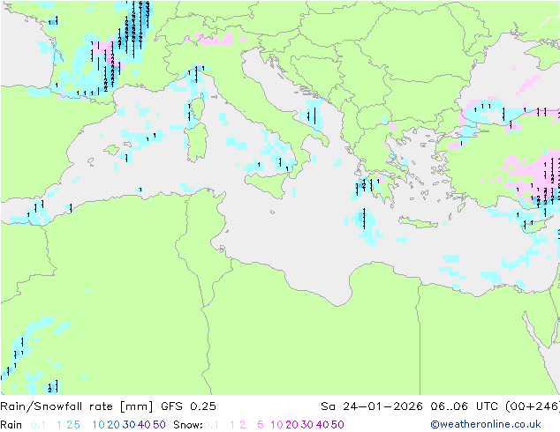Click the 'Rain' legend label
Viewport: 560px width, 432px height.
tap(11, 425)
